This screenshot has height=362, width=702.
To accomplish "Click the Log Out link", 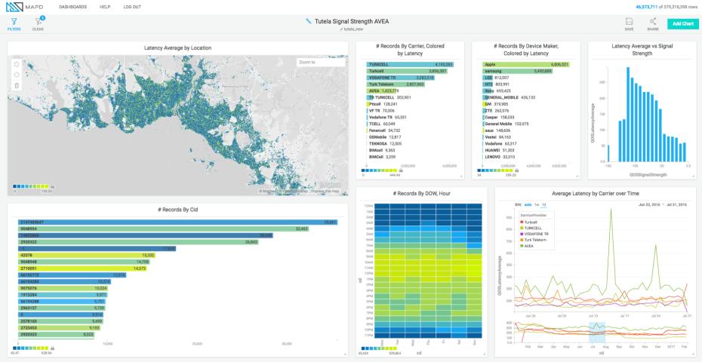I will [x=132, y=7].
